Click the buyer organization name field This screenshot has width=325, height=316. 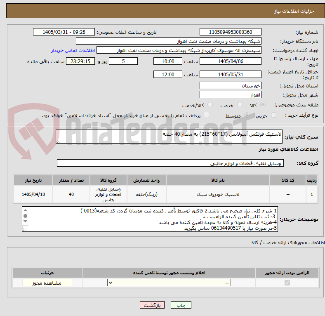click(x=169, y=41)
